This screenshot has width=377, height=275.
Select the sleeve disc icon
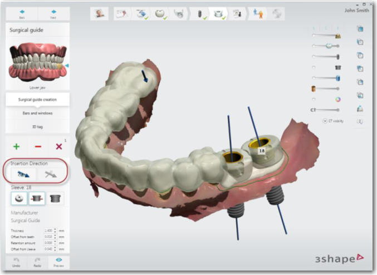19,198
